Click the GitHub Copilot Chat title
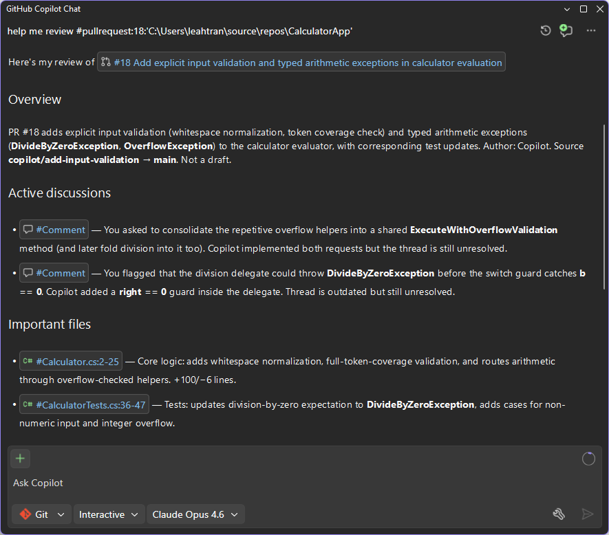 [x=43, y=9]
